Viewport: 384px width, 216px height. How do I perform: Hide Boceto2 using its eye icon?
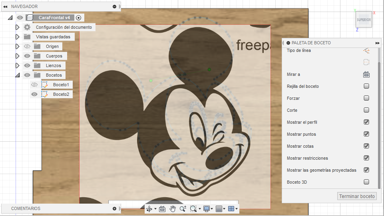pos(34,94)
